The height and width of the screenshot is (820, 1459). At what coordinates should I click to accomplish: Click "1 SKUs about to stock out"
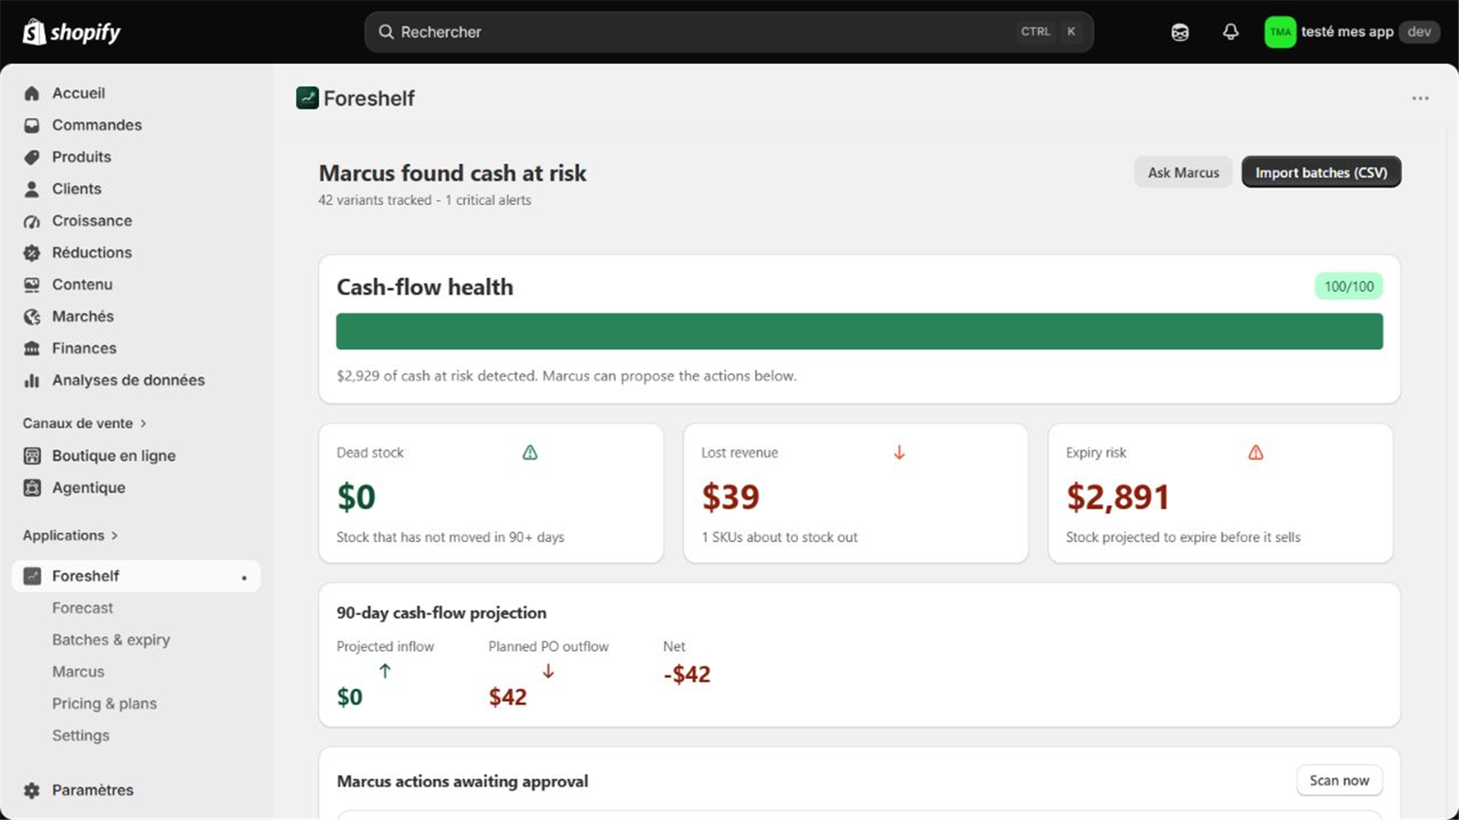[780, 537]
